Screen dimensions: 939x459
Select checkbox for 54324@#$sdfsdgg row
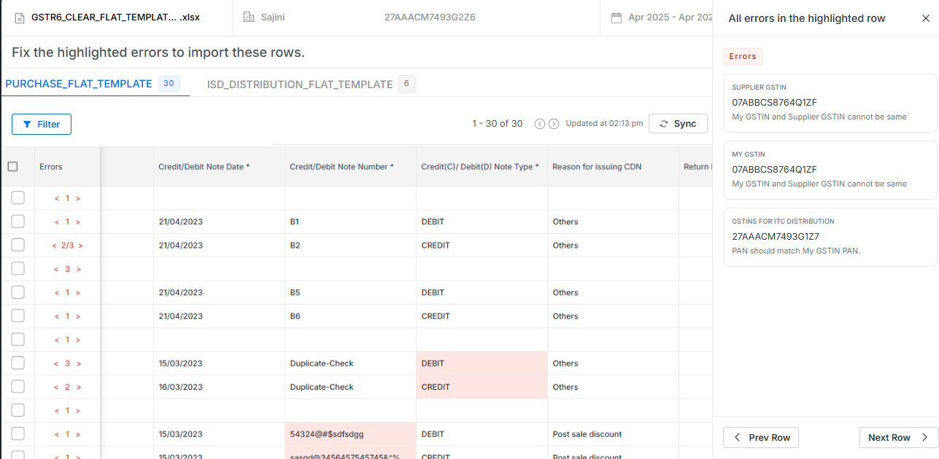click(18, 433)
